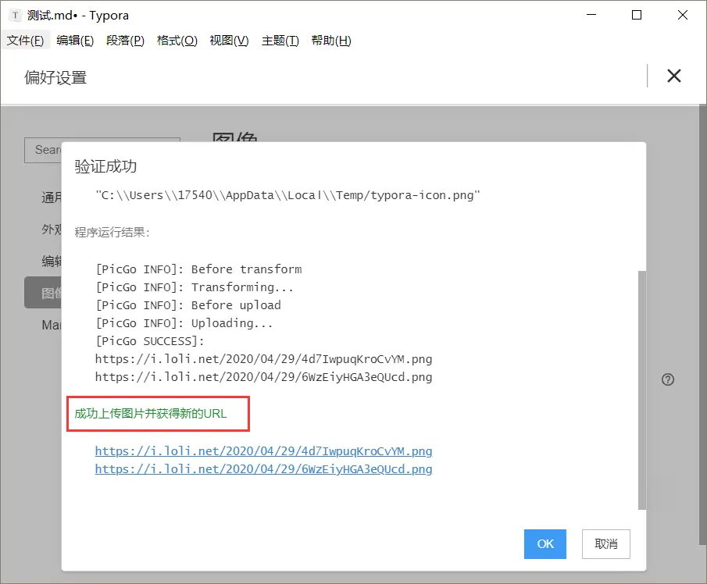Click the "[PicGo SUCCESS]:" log line
The image size is (707, 584).
(x=150, y=341)
